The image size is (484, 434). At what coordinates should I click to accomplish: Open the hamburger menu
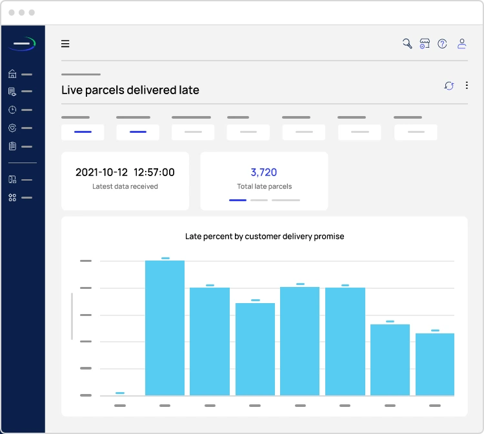pos(65,44)
